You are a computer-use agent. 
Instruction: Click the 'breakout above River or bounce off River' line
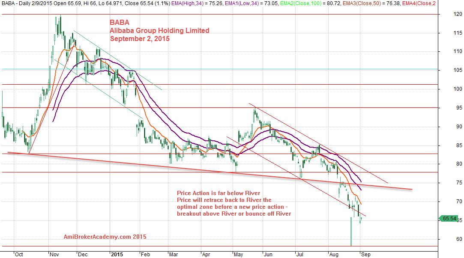[234, 214]
